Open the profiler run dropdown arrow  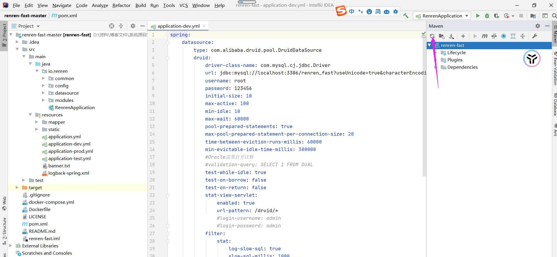pyautogui.click(x=513, y=16)
